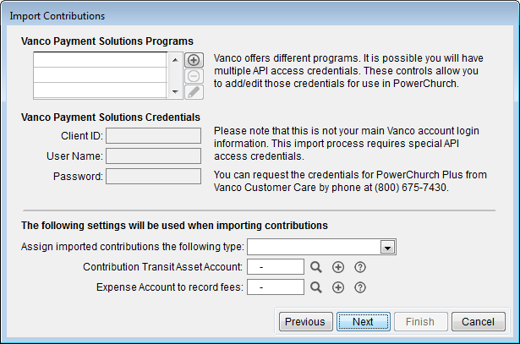The height and width of the screenshot is (344, 520).
Task: Click into the Client ID field
Action: (153, 135)
